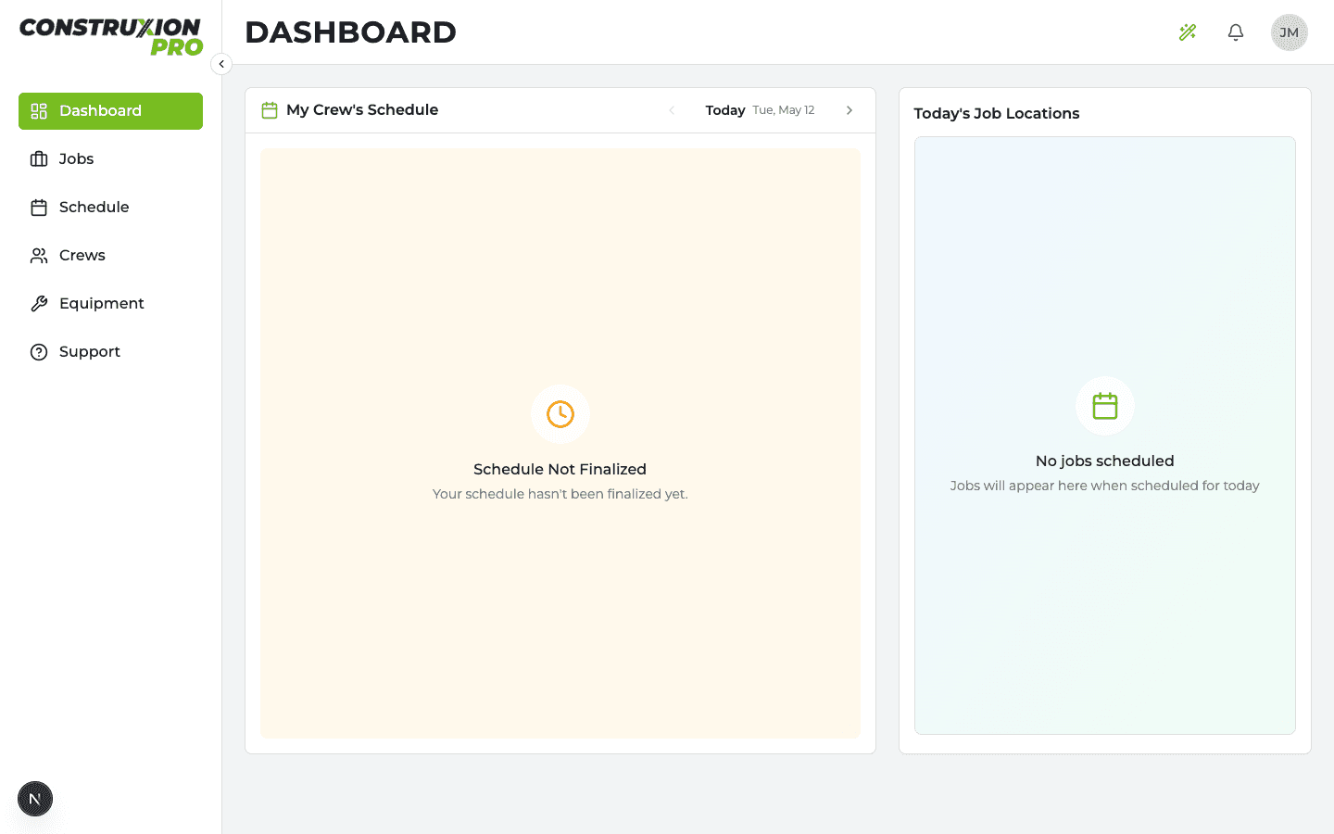The width and height of the screenshot is (1334, 834).
Task: Click the Schedule calendar icon in sidebar
Action: (39, 208)
